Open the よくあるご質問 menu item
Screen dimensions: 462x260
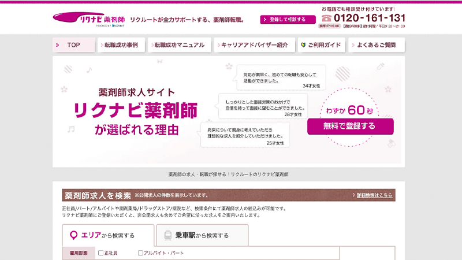click(x=377, y=45)
